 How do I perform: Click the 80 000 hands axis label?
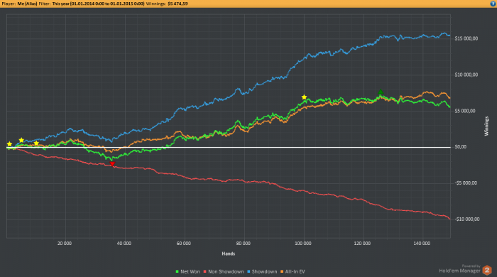(243, 244)
